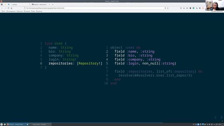Image resolution: width=224 pixels, height=126 pixels.
Task: Go forward in browser history
Action: (x=5, y=8)
